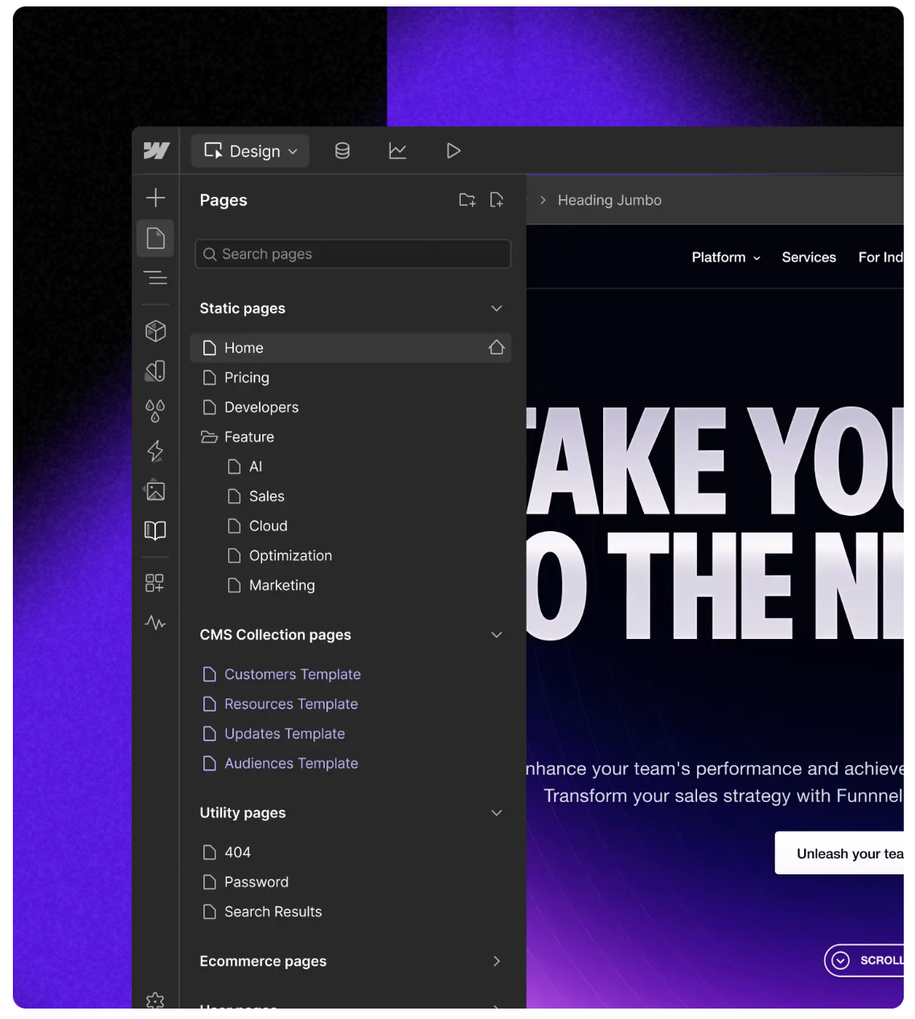Open the Libraries book icon panel
The width and height of the screenshot is (915, 1019).
[x=155, y=530]
